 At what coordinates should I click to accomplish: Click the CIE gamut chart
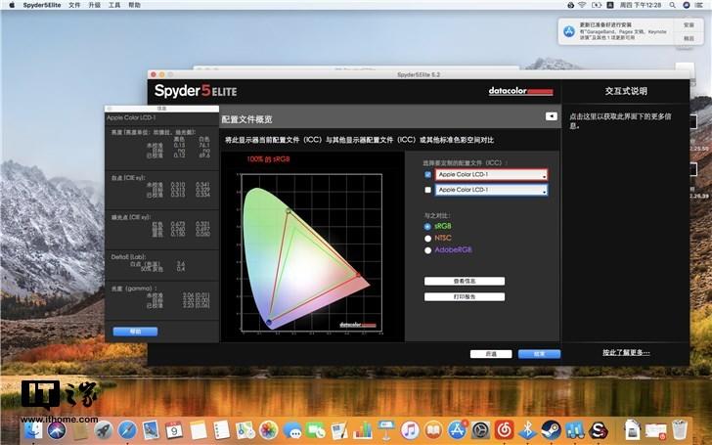(x=311, y=253)
